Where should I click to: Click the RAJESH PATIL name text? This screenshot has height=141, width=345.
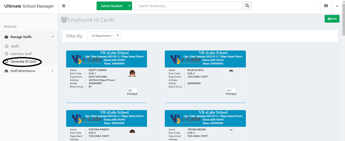pyautogui.click(x=196, y=70)
